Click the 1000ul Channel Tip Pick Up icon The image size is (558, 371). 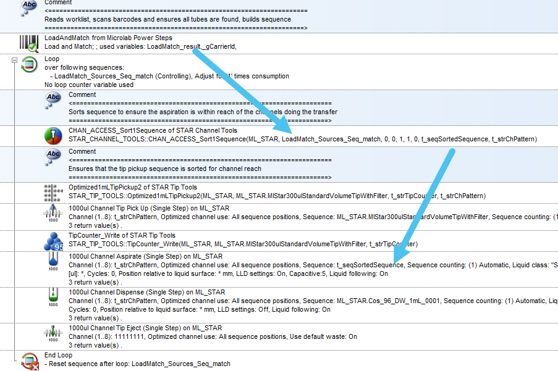(54, 213)
